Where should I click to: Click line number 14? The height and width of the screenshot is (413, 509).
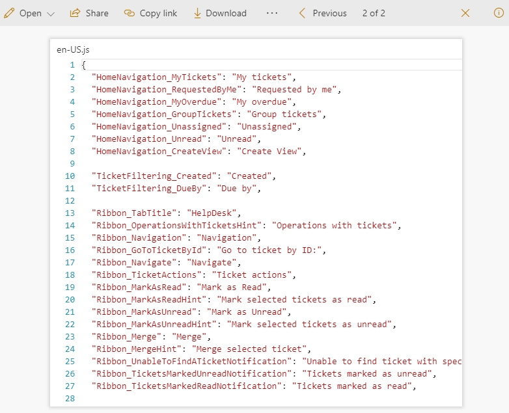[x=70, y=225]
